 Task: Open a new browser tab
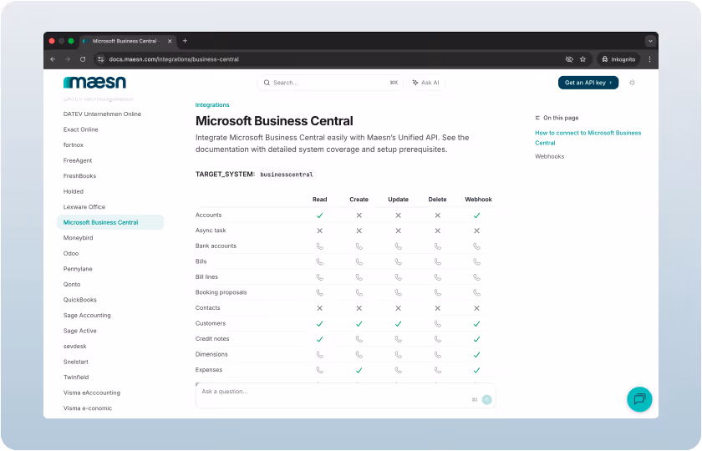coord(185,41)
